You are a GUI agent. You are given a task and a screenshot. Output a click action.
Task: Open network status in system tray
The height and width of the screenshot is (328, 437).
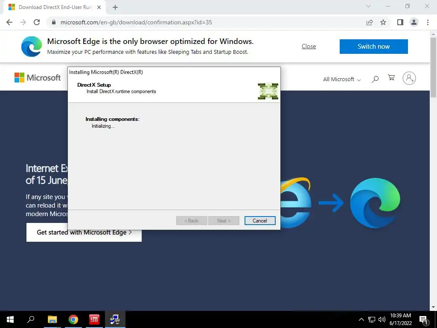click(x=372, y=319)
